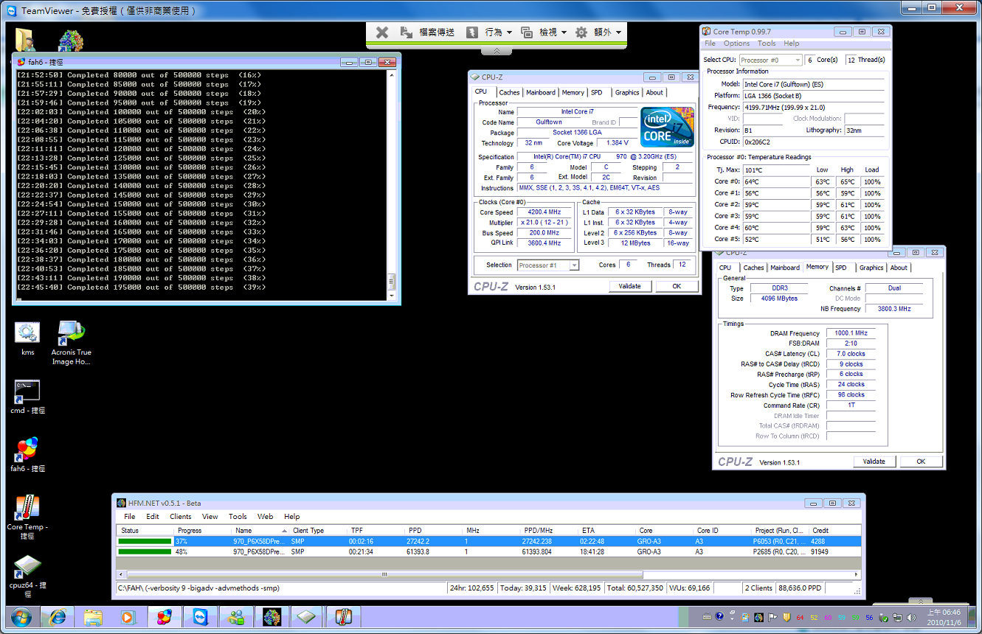Open the Graphics tab in the memory-timings CPU-Z window

[x=871, y=268]
